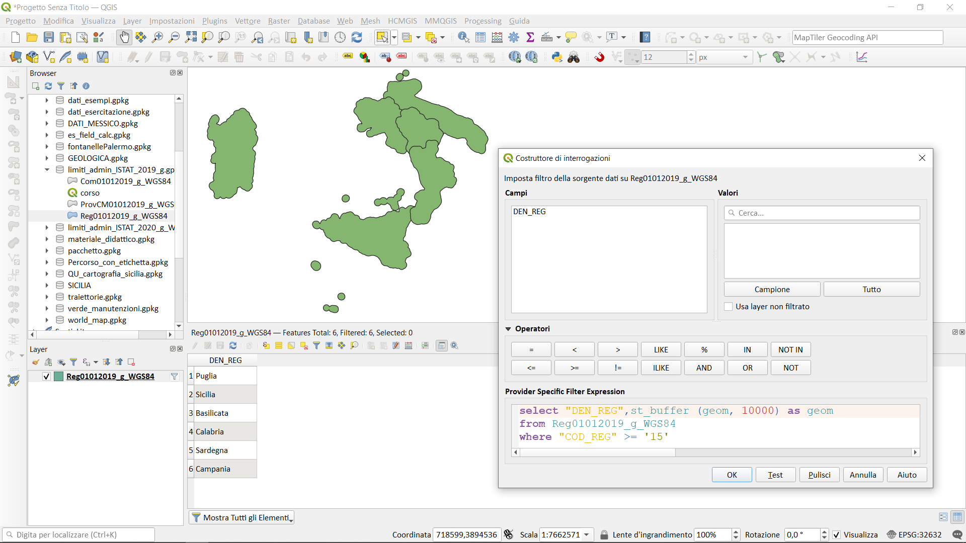Click the Identify Features tool

[x=463, y=37]
